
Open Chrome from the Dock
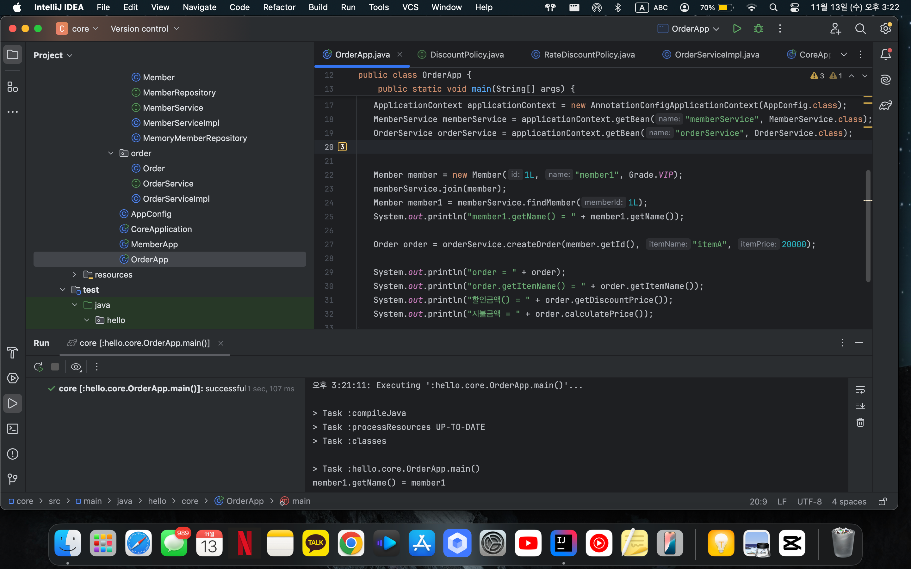(351, 543)
